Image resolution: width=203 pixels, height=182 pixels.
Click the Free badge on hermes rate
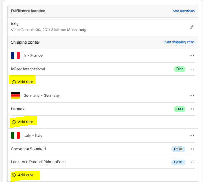click(180, 109)
